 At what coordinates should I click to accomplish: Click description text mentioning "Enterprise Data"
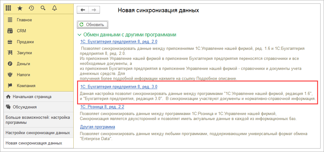194,136
